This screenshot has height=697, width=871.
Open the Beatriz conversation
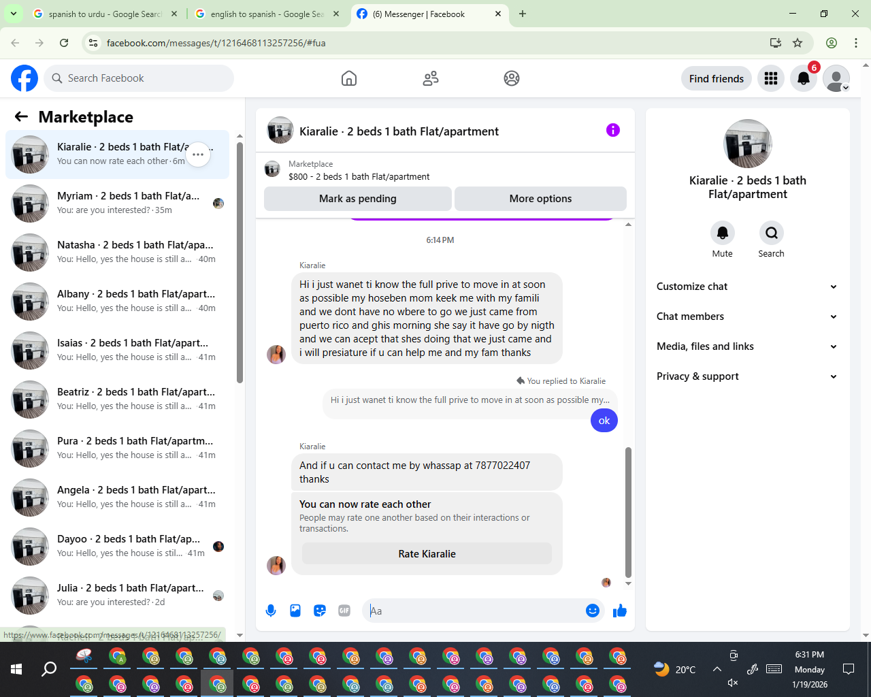[x=117, y=399]
